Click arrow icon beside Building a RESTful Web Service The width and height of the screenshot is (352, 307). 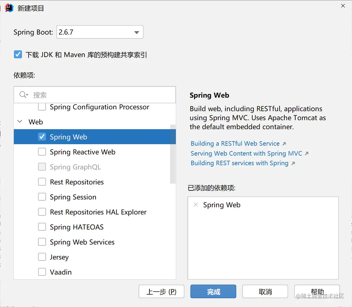(x=284, y=144)
